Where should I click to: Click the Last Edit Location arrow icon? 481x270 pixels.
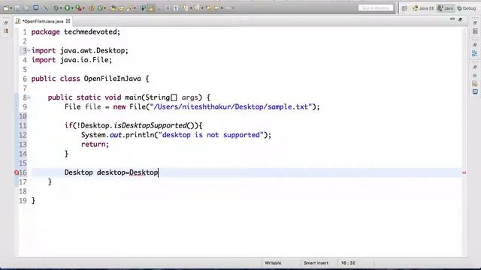pyautogui.click(x=209, y=8)
